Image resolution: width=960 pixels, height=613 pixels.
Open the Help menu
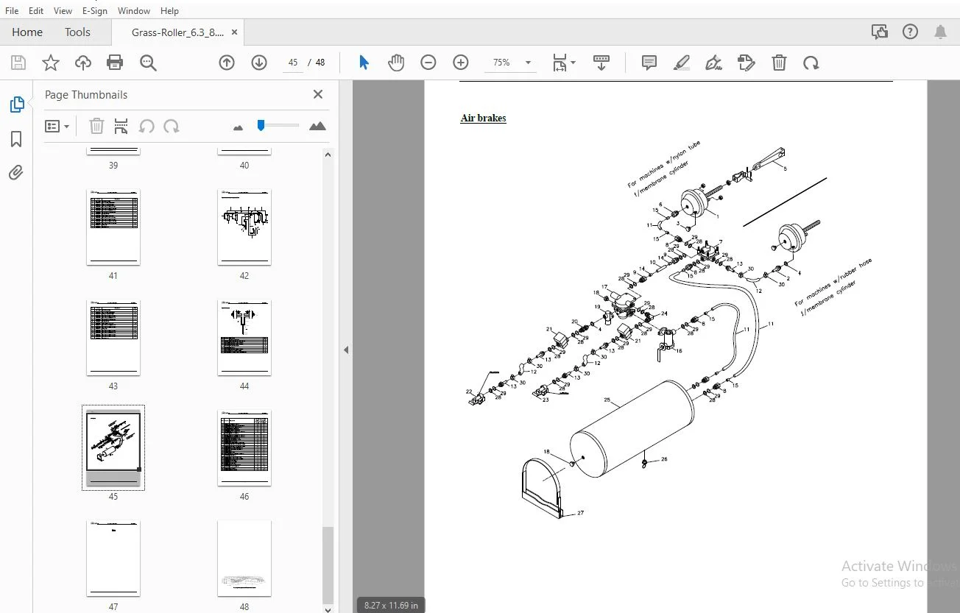[169, 11]
